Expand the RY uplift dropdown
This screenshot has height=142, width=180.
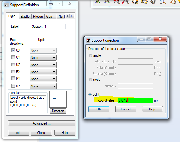pyautogui.click(x=43, y=79)
